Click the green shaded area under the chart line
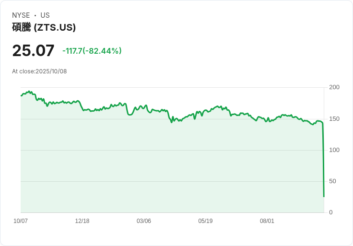This screenshot has width=353, height=246. 168,168
